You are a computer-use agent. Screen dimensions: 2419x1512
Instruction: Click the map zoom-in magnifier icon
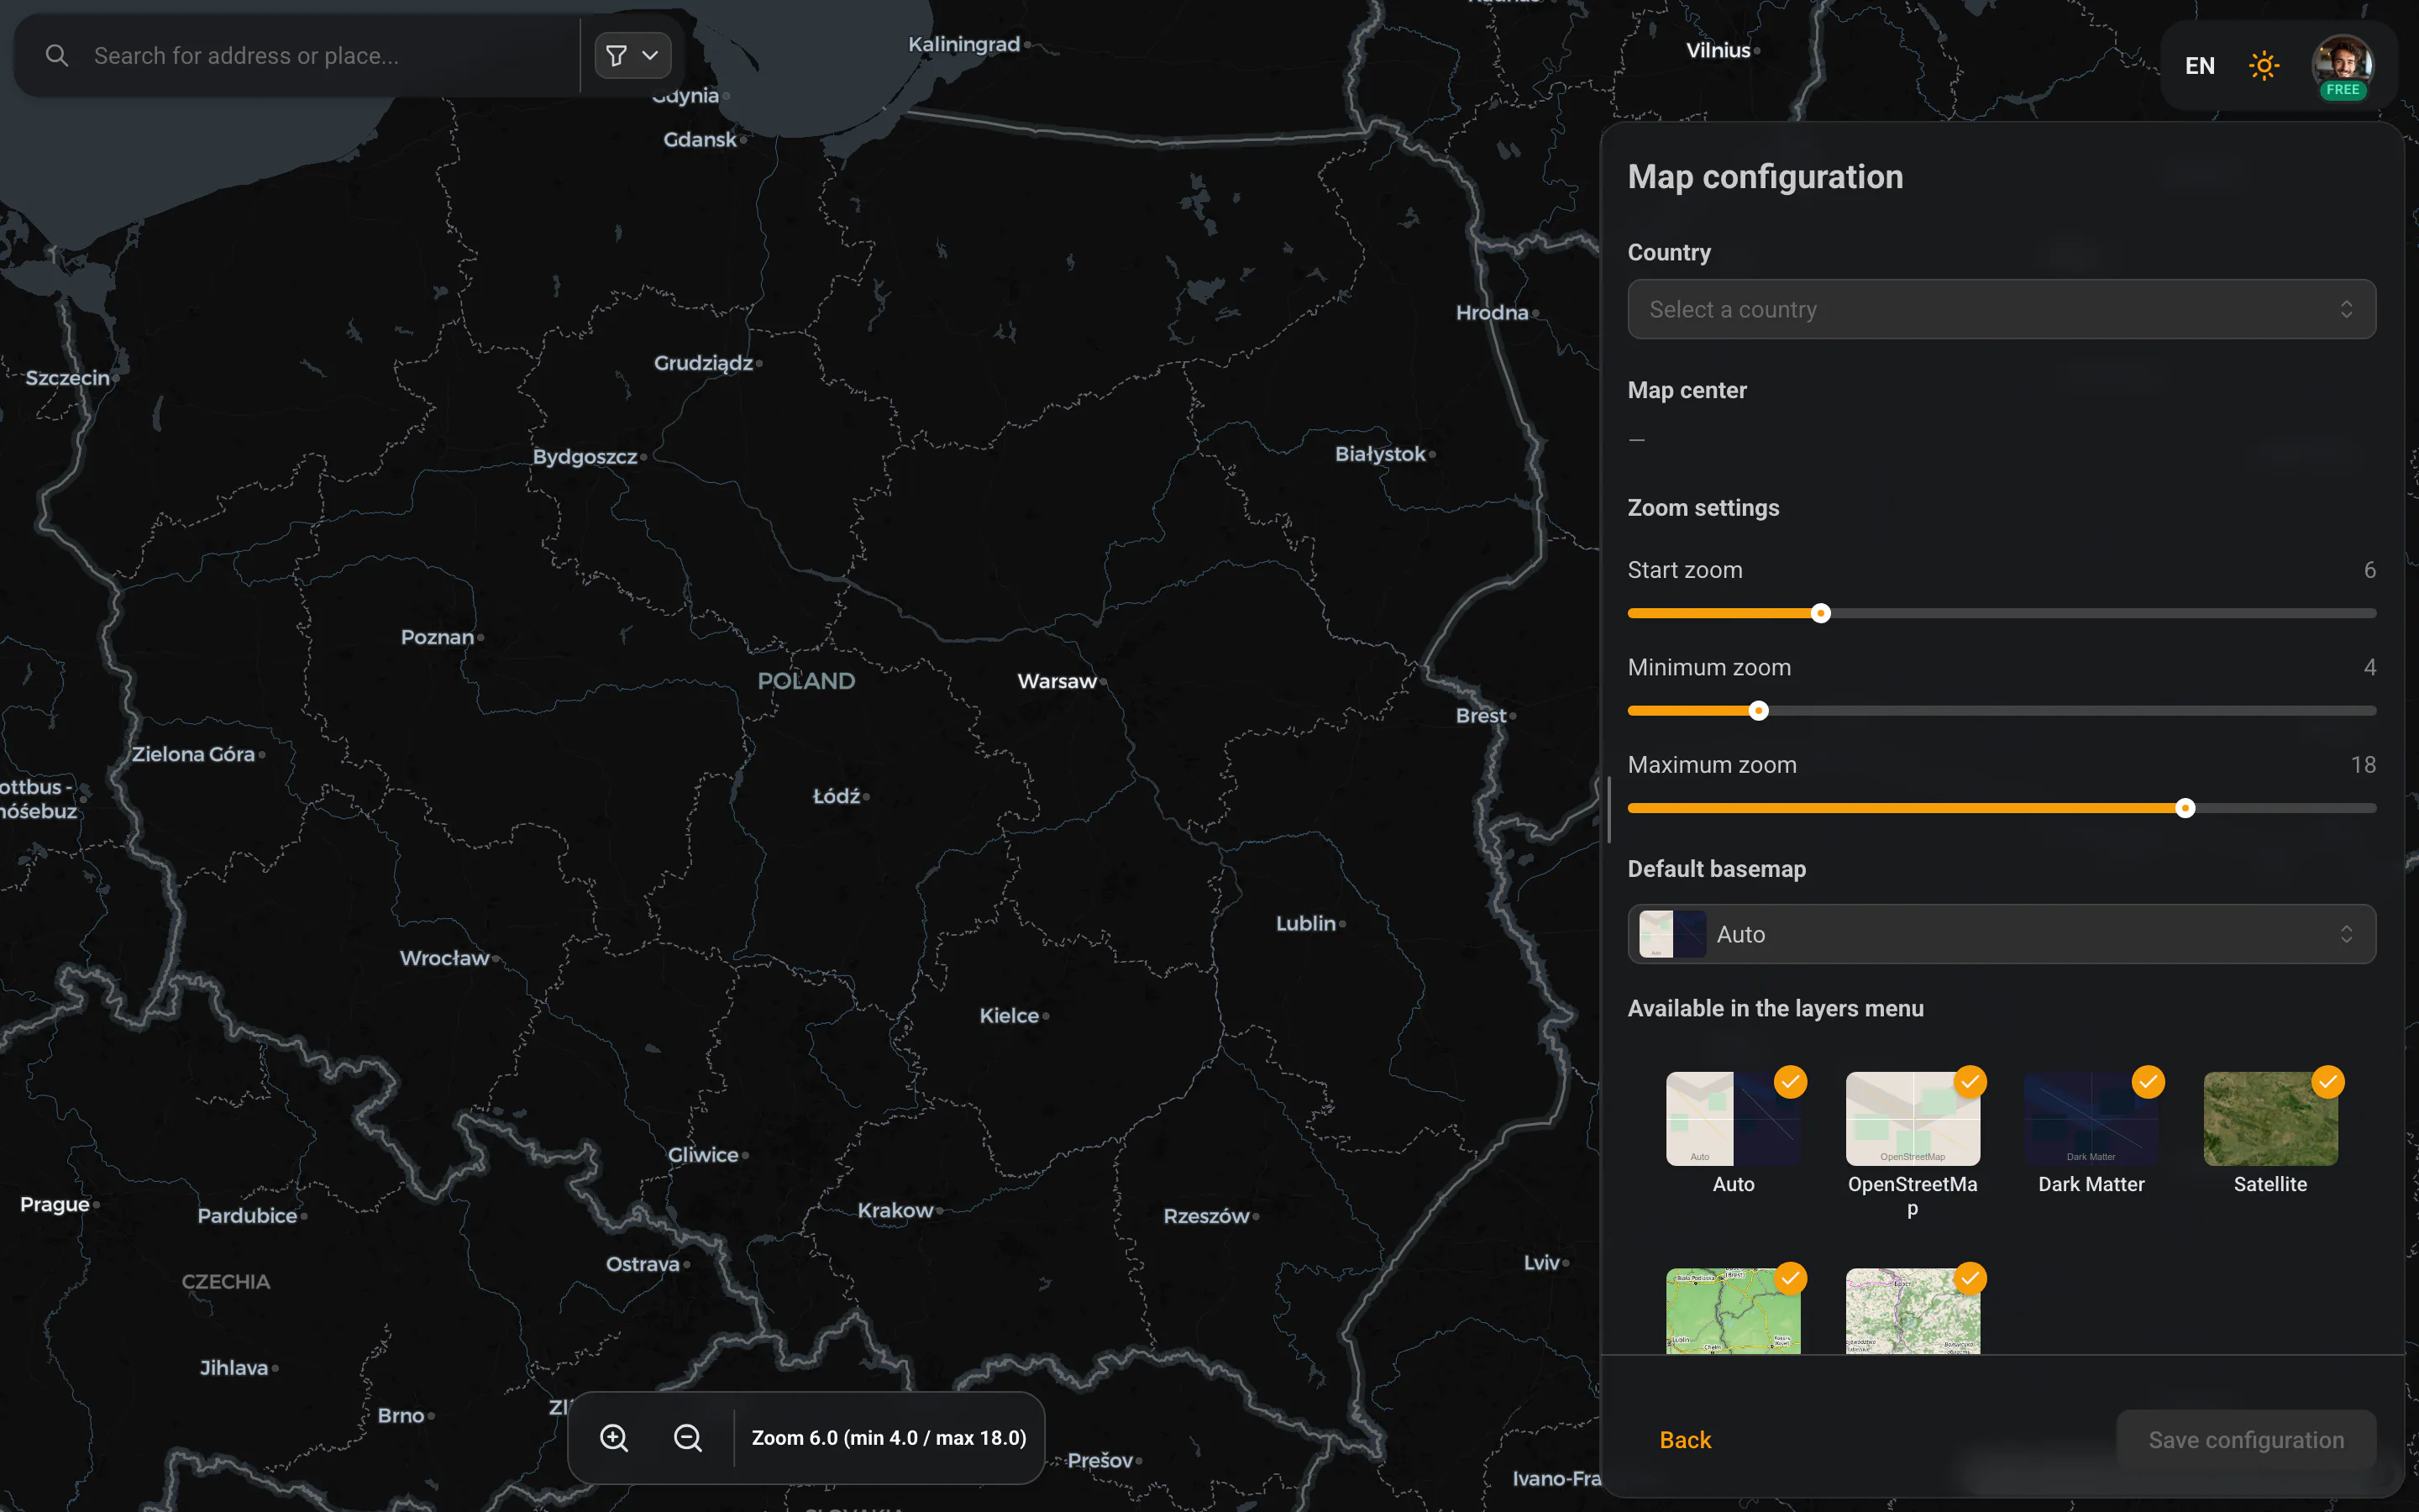[614, 1438]
